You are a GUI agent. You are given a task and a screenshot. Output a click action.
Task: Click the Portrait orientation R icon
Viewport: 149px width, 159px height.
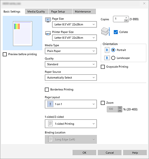(107, 50)
